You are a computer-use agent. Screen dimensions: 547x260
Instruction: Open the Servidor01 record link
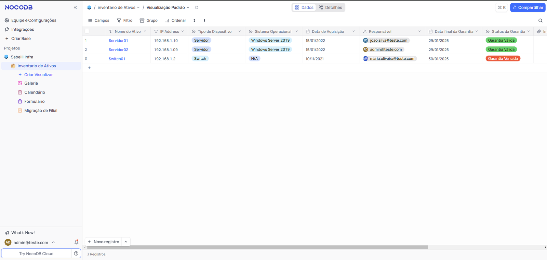[118, 41]
